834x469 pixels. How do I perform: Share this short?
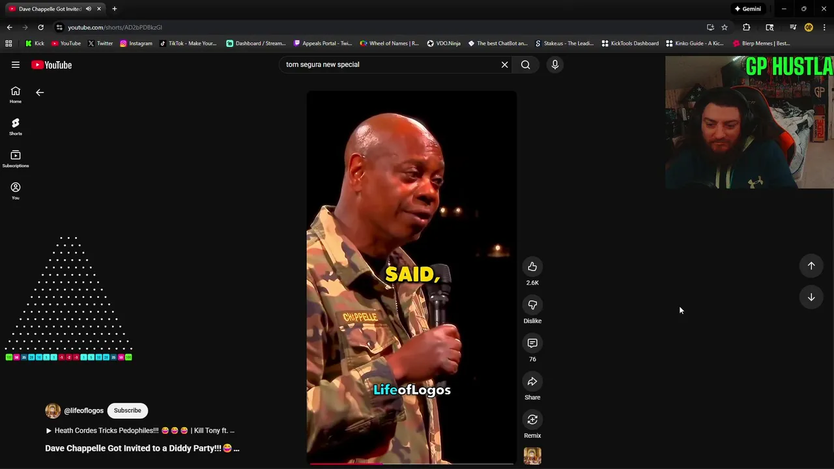pos(532,381)
